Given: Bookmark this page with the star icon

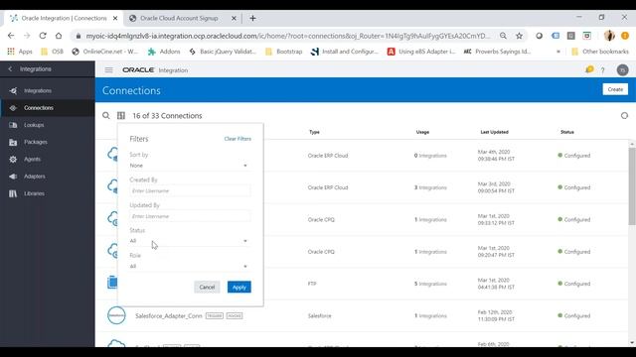Looking at the screenshot, I should click(x=519, y=36).
